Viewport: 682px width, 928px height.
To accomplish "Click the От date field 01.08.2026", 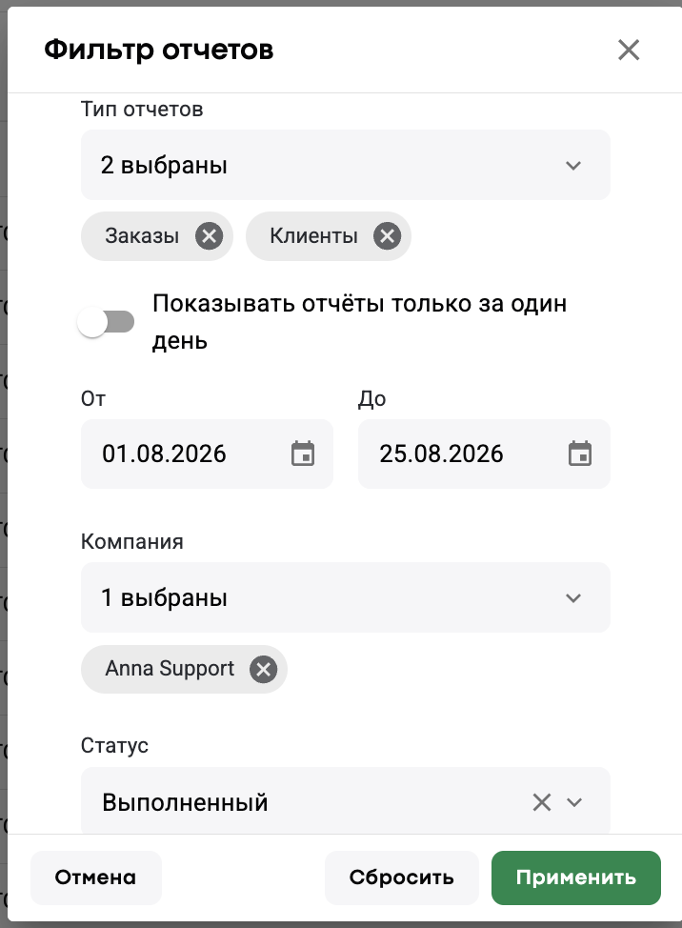I will click(x=207, y=454).
